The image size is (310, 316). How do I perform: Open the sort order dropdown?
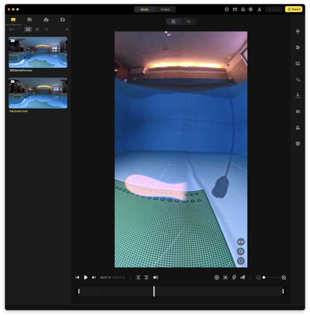(x=12, y=29)
